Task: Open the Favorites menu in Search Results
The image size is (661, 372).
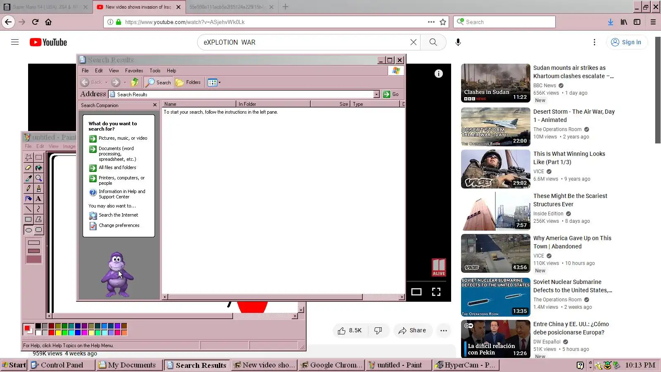Action: 134,71
